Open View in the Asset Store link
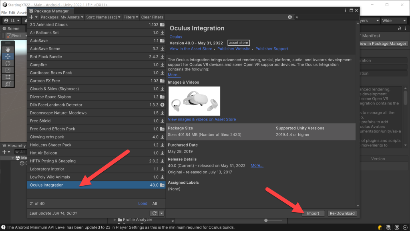The width and height of the screenshot is (410, 231). 191,48
